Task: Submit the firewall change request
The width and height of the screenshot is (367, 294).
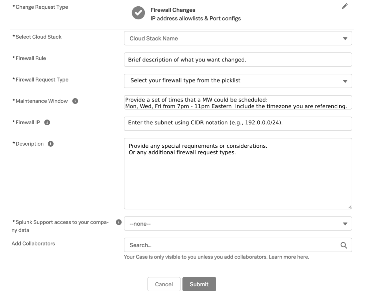Action: pos(199,284)
